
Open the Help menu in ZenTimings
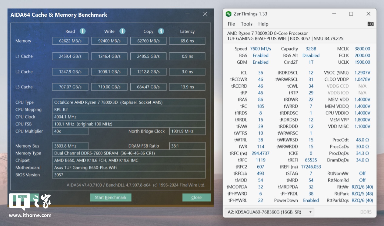coord(263,24)
